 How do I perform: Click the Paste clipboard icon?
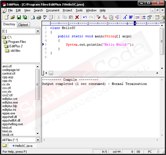71,17
